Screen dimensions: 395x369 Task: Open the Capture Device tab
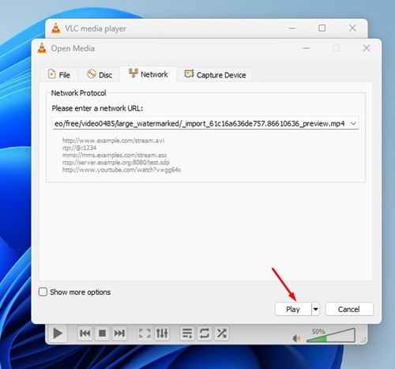[215, 74]
